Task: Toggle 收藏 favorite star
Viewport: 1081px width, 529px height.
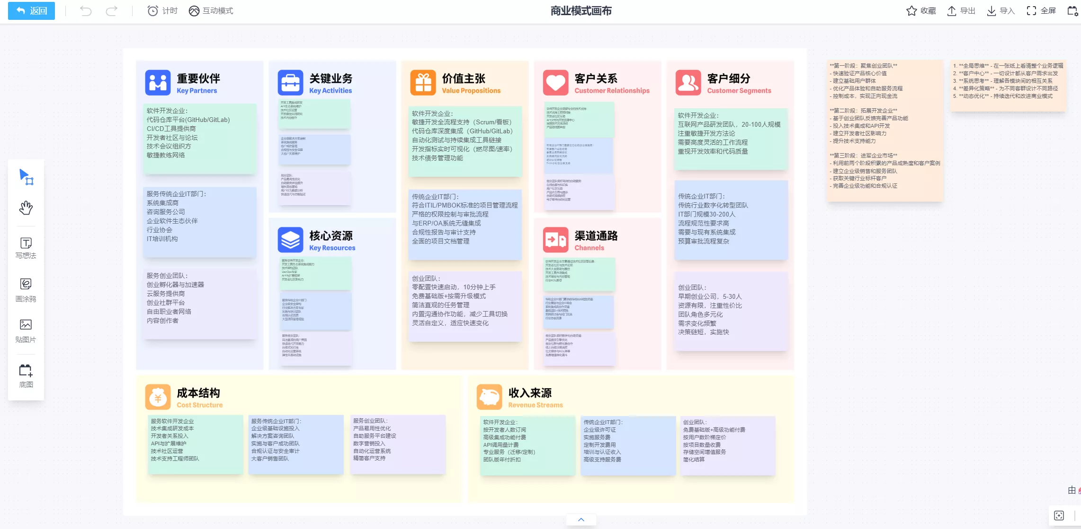Action: tap(921, 11)
